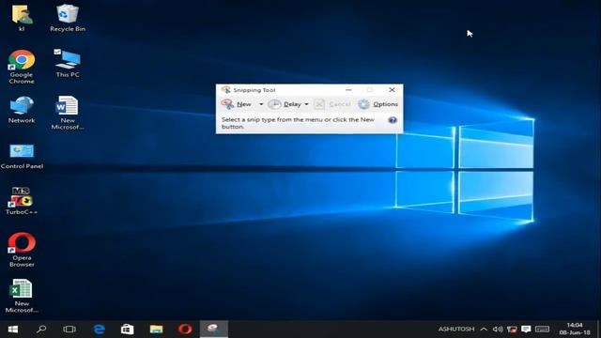Open the Action Center notifications icon
The height and width of the screenshot is (338, 601).
click(526, 330)
